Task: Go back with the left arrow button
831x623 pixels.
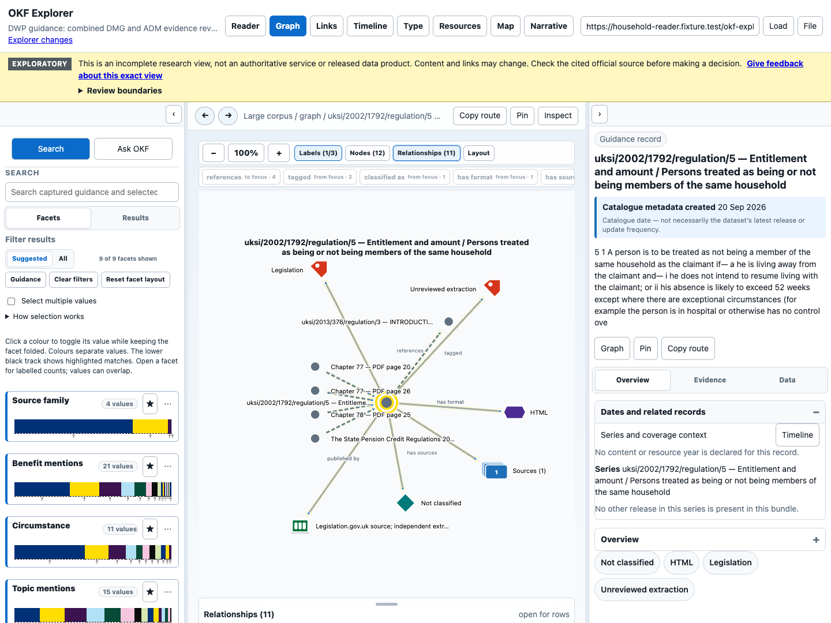Action: (x=205, y=115)
